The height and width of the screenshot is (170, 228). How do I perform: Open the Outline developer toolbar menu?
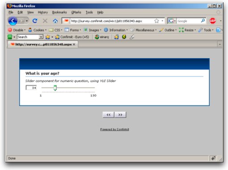pyautogui.click(x=168, y=30)
